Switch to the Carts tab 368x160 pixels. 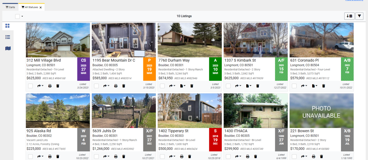point(10,7)
